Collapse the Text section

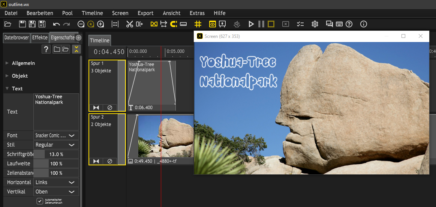[x=7, y=88]
